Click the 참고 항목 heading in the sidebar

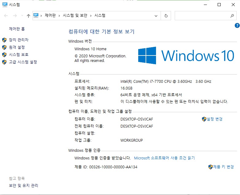17,178
